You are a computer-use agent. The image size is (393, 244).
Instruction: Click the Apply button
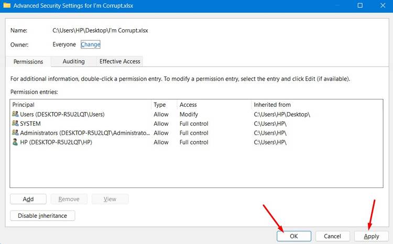pyautogui.click(x=372, y=236)
